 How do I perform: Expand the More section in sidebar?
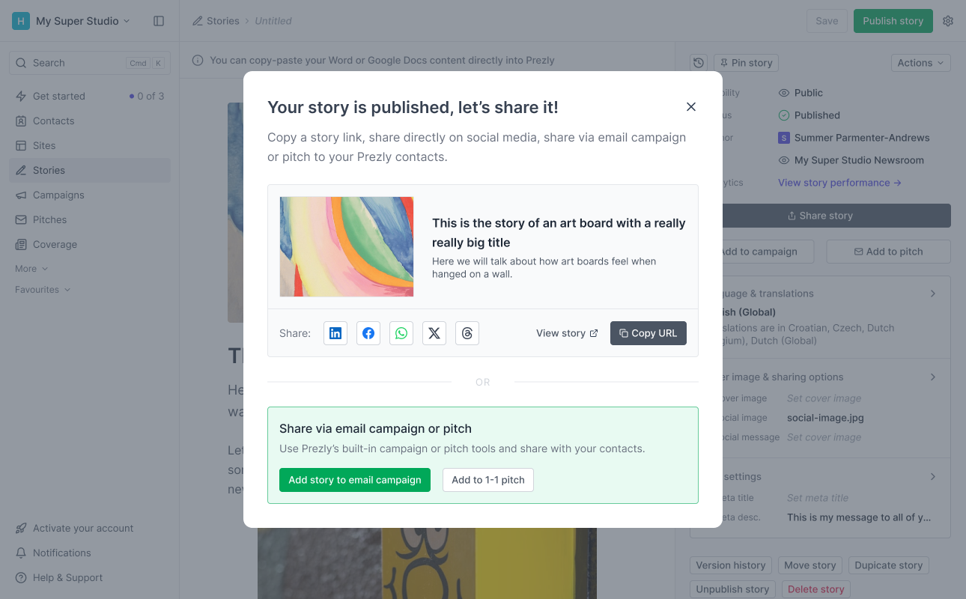(31, 269)
